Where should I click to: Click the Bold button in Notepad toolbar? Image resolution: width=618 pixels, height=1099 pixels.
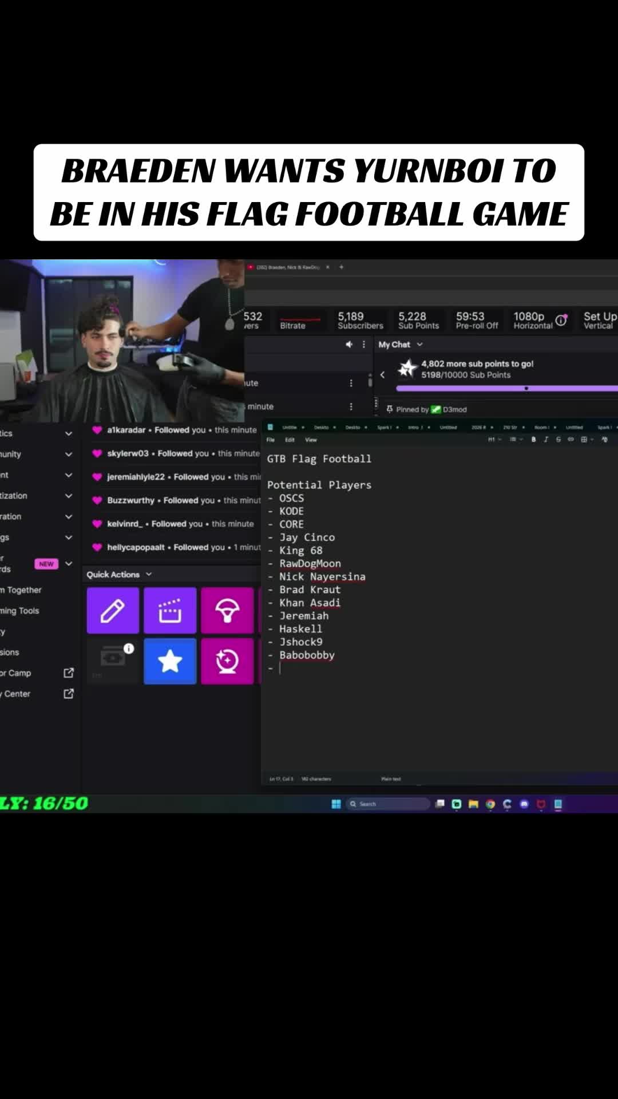(533, 439)
